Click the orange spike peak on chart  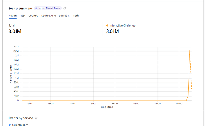click(190, 50)
